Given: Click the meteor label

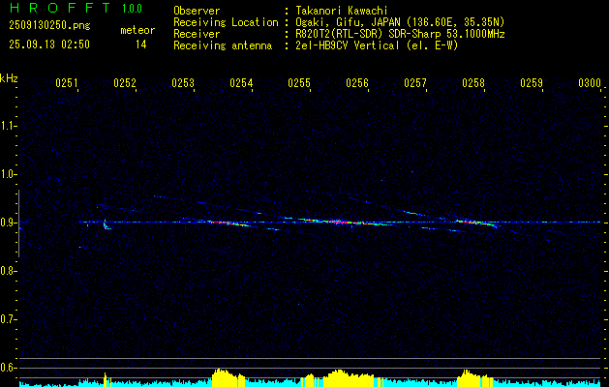Looking at the screenshot, I should click(137, 30).
